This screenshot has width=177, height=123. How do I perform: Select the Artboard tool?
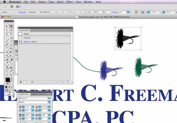click(7, 71)
